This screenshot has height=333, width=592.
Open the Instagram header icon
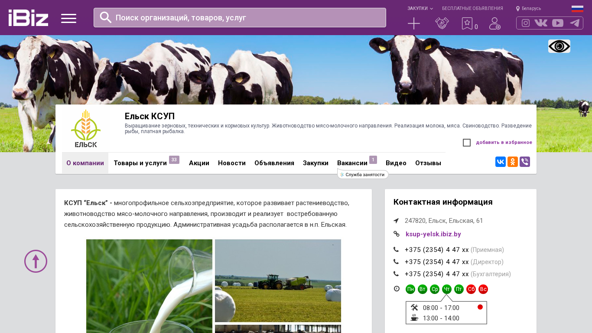point(526,23)
